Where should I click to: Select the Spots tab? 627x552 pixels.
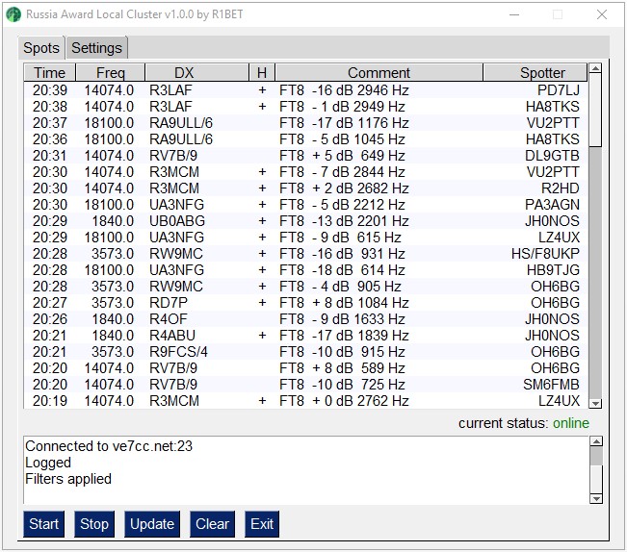[41, 48]
